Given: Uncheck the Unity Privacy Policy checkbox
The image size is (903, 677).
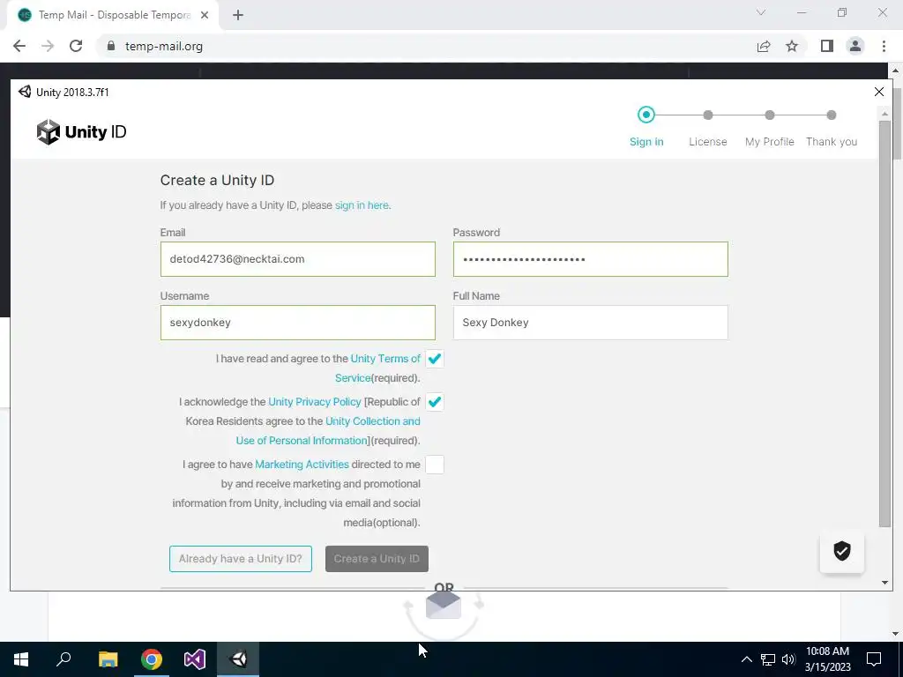Looking at the screenshot, I should pyautogui.click(x=435, y=402).
